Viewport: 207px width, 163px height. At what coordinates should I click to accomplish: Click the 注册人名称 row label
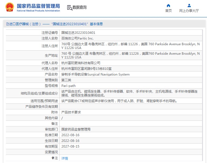[x=50, y=38]
